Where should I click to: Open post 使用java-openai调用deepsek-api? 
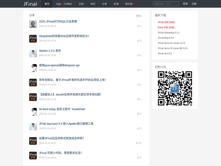tap(59, 65)
